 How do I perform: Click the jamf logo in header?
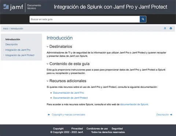(13, 7)
